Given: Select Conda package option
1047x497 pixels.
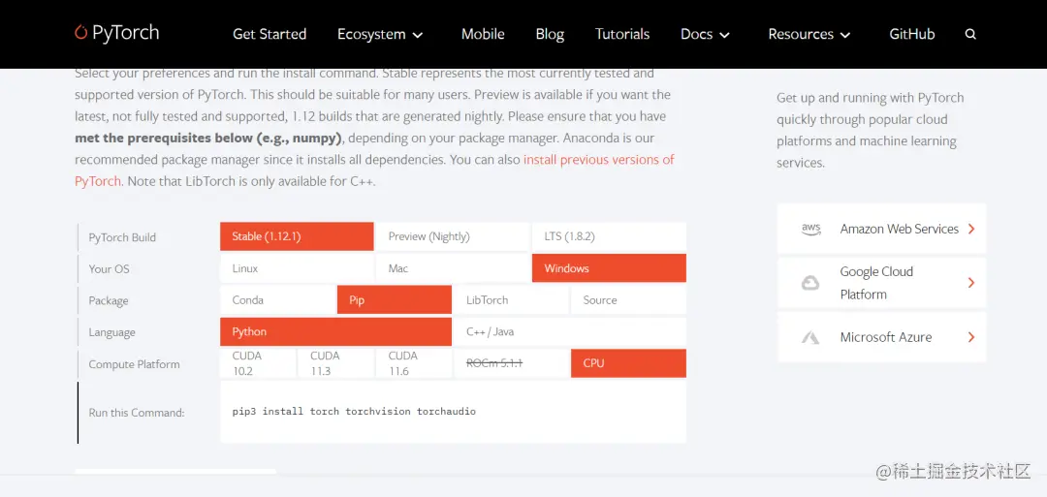Looking at the screenshot, I should coord(278,299).
